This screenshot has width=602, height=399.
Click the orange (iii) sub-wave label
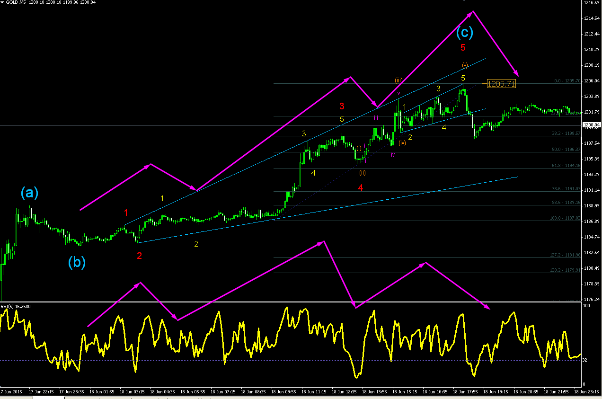tap(398, 80)
